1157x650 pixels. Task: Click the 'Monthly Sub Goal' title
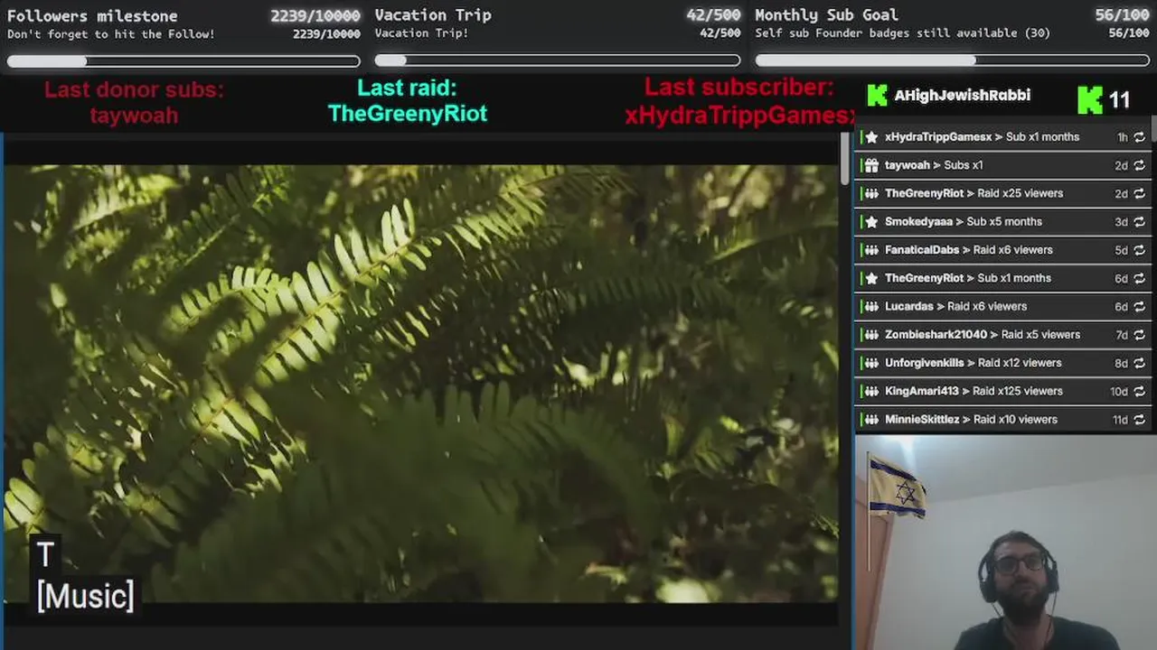click(x=826, y=15)
